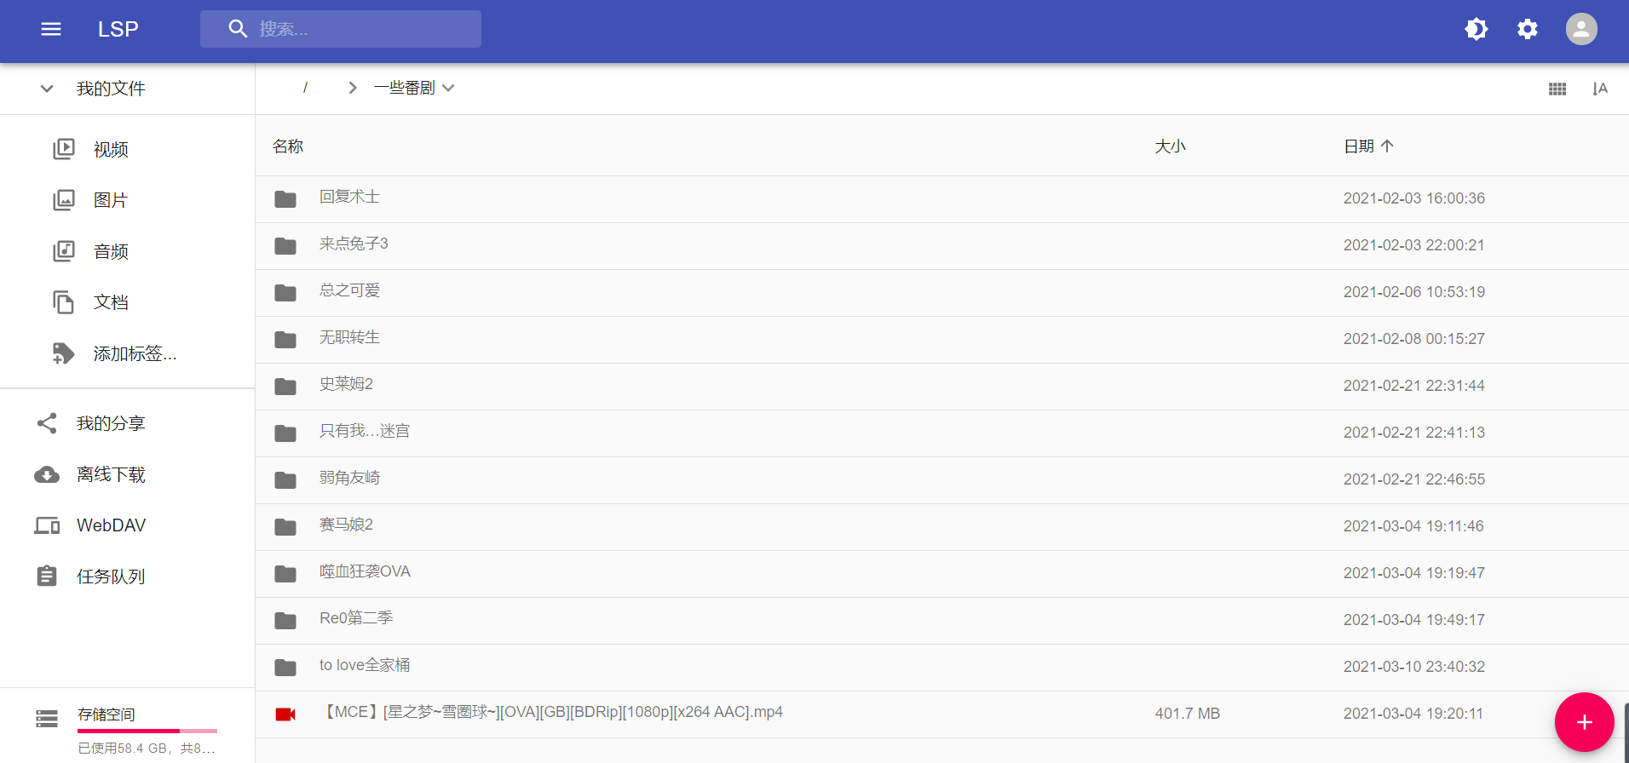
Task: Open the 无职转生 folder icon
Action: [285, 340]
